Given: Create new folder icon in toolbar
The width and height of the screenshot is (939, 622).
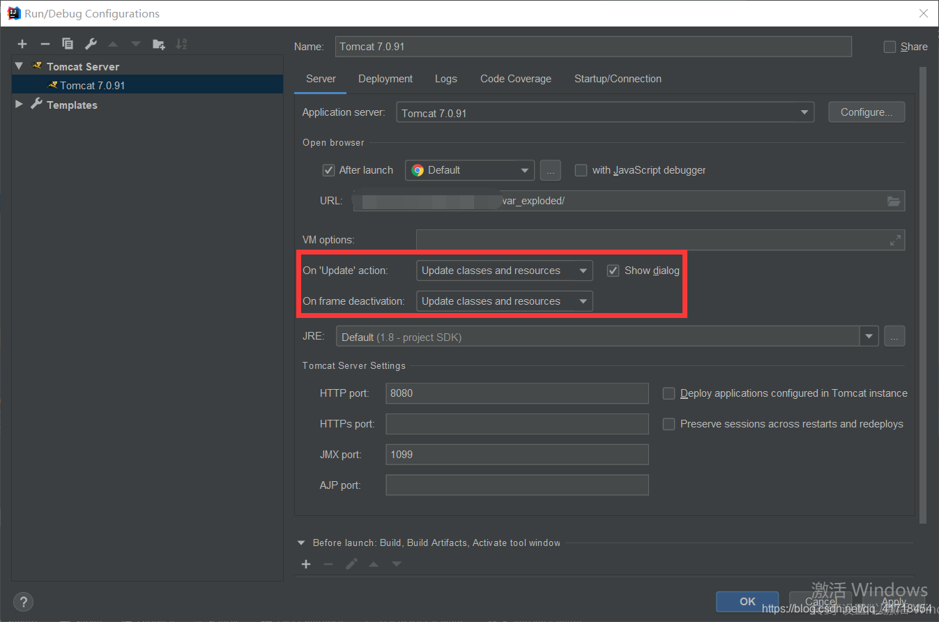Looking at the screenshot, I should tap(159, 44).
